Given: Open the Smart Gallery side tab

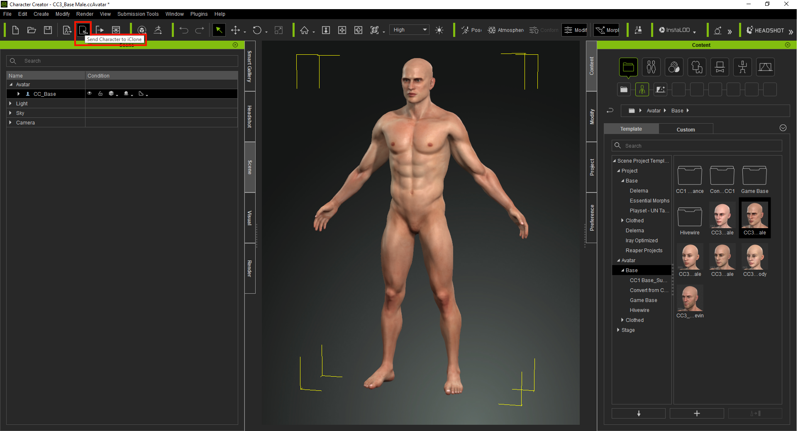Looking at the screenshot, I should (250, 66).
